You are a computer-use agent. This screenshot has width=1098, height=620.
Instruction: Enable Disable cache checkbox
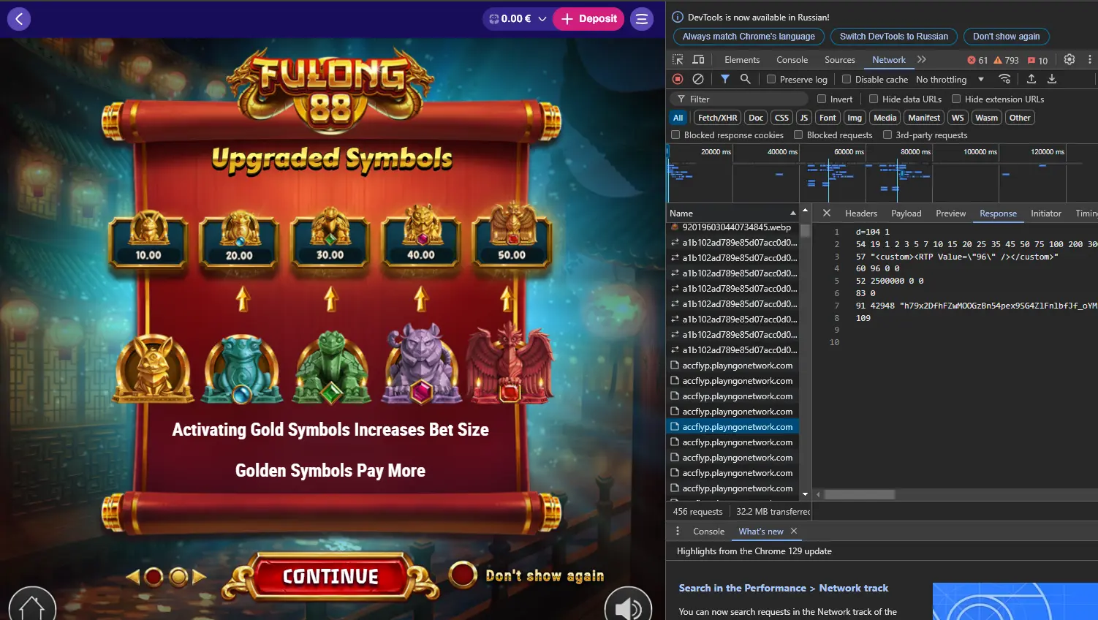(x=847, y=79)
